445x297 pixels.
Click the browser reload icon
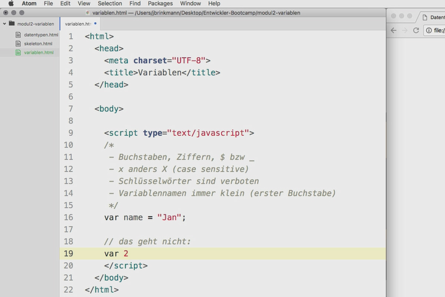[416, 30]
